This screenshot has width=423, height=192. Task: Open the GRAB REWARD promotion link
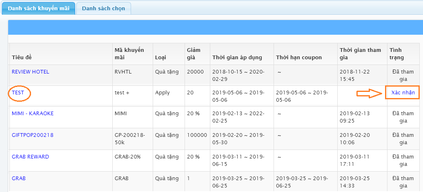pos(30,157)
